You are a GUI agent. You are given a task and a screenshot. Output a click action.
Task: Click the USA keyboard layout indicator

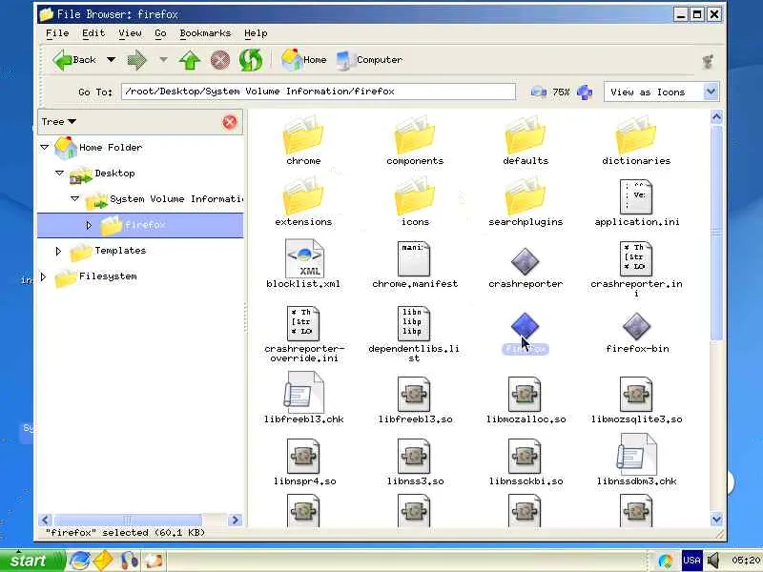691,561
